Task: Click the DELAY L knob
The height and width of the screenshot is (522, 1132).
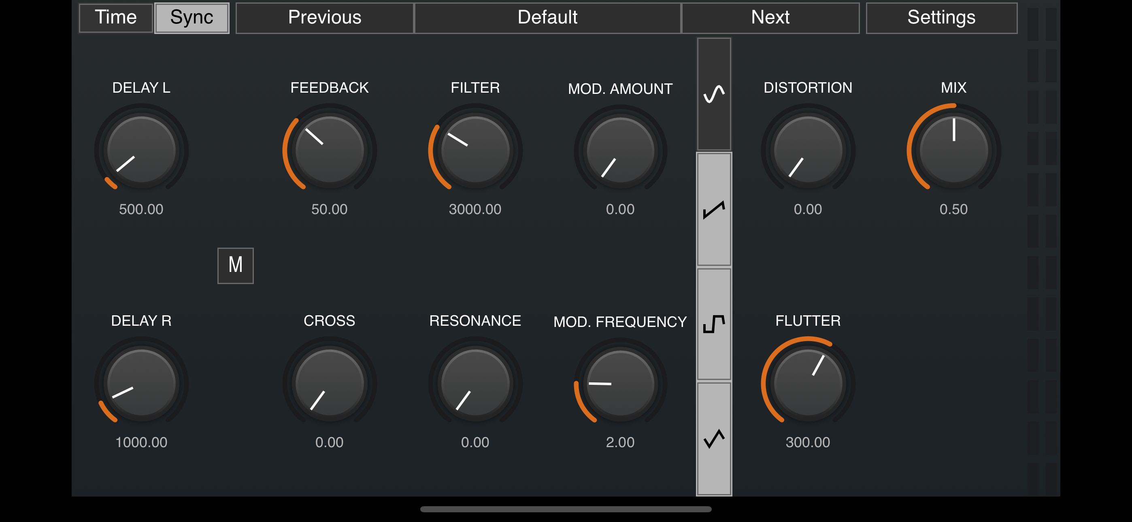Action: point(142,149)
